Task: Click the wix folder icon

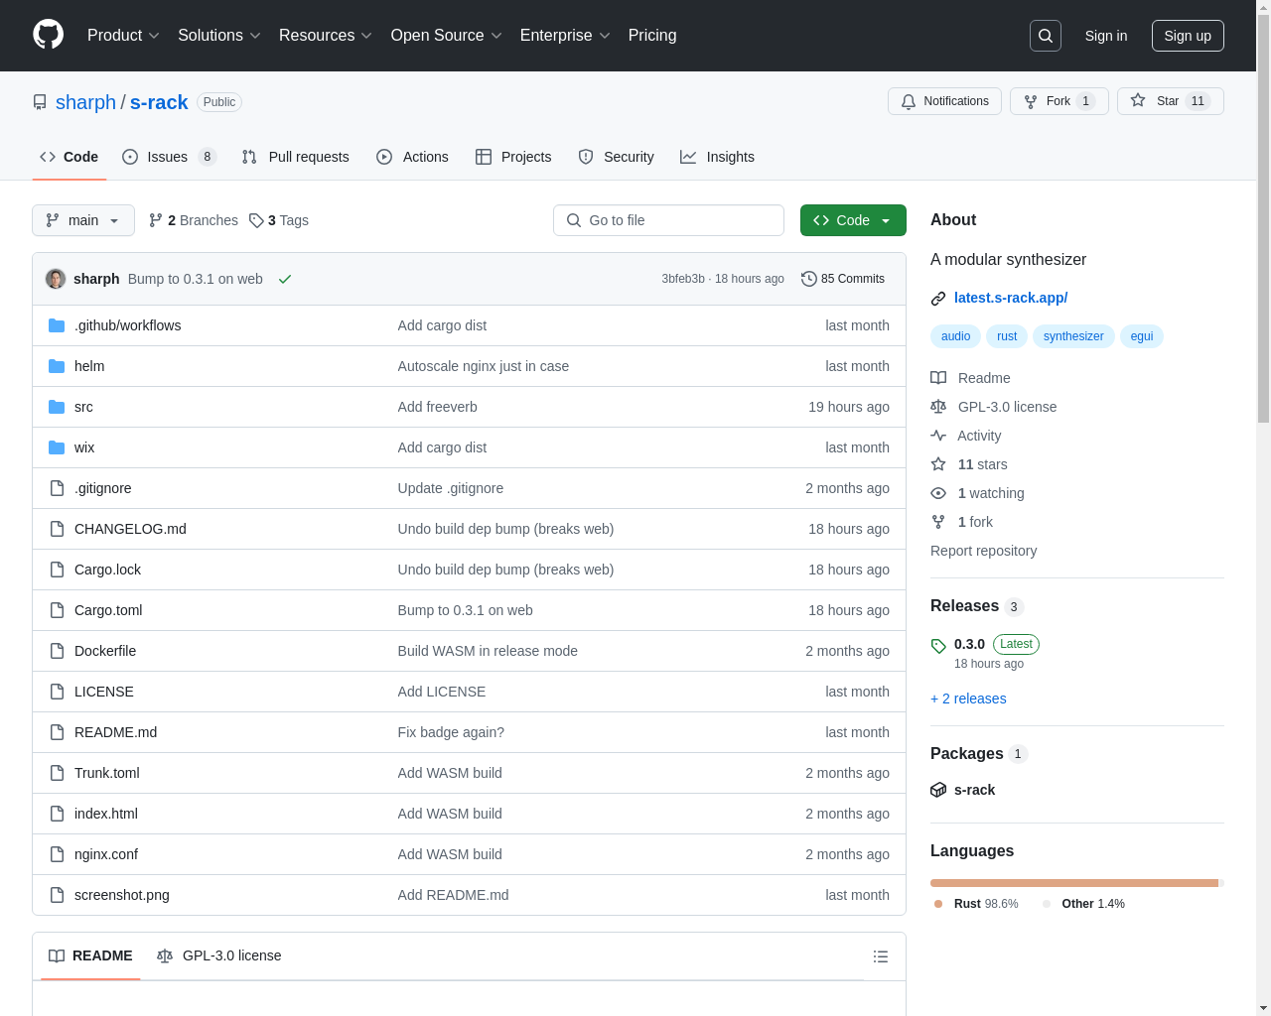Action: 57,447
